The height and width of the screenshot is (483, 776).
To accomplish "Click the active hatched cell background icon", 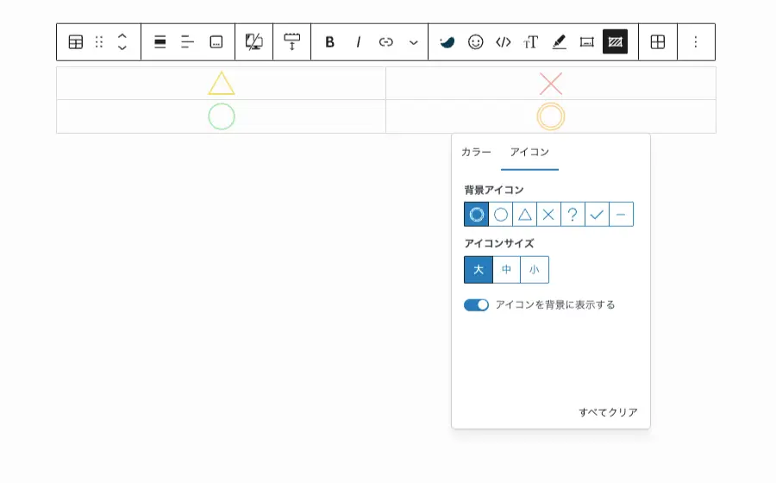I will tap(615, 42).
